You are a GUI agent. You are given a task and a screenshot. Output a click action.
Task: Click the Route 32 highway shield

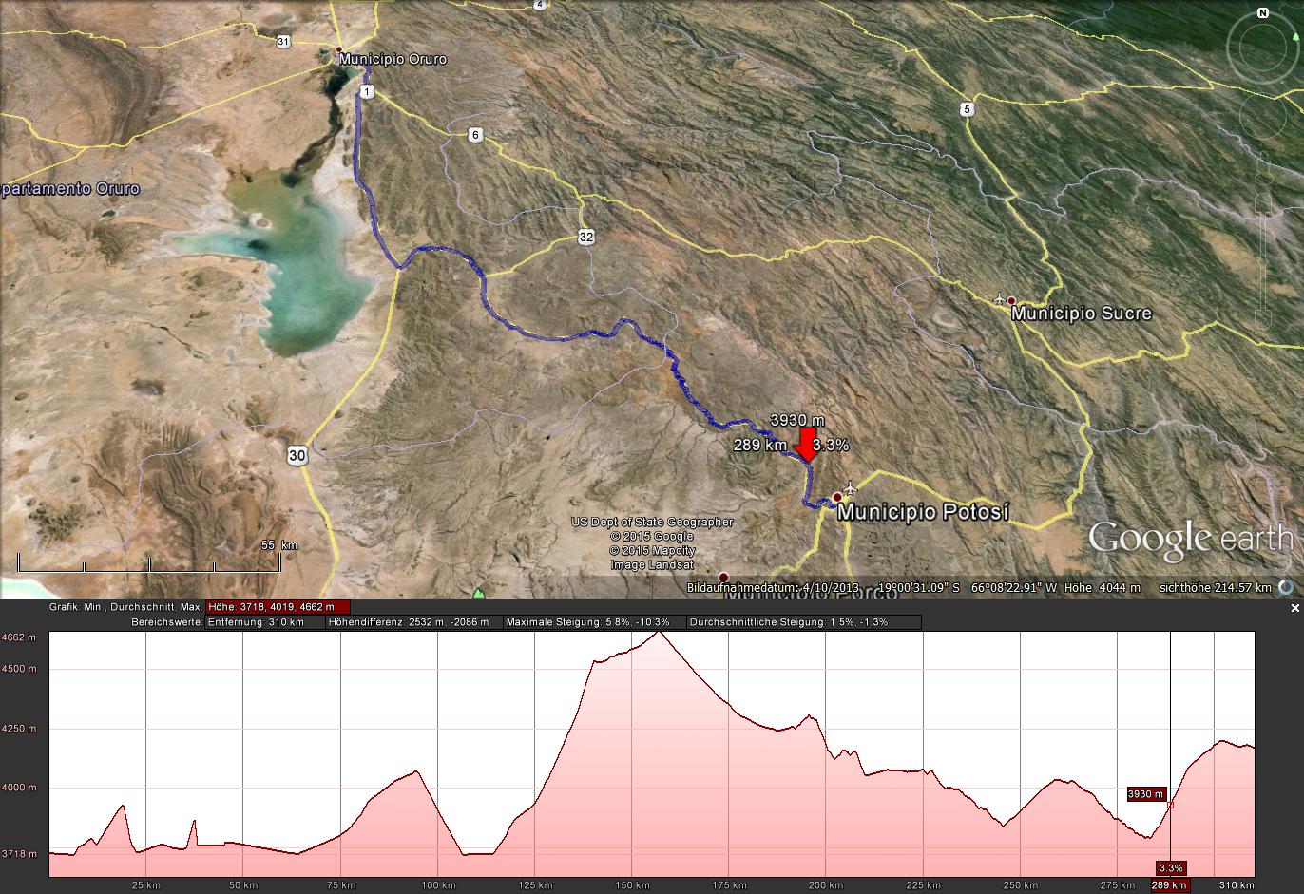[586, 237]
